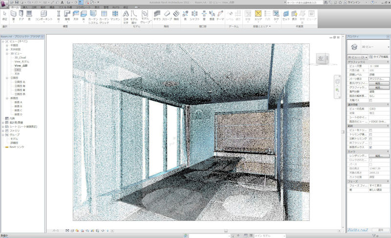Check the Crop View (ビューをトリミング) checkbox
This screenshot has width=391, height=238.
coord(370,130)
